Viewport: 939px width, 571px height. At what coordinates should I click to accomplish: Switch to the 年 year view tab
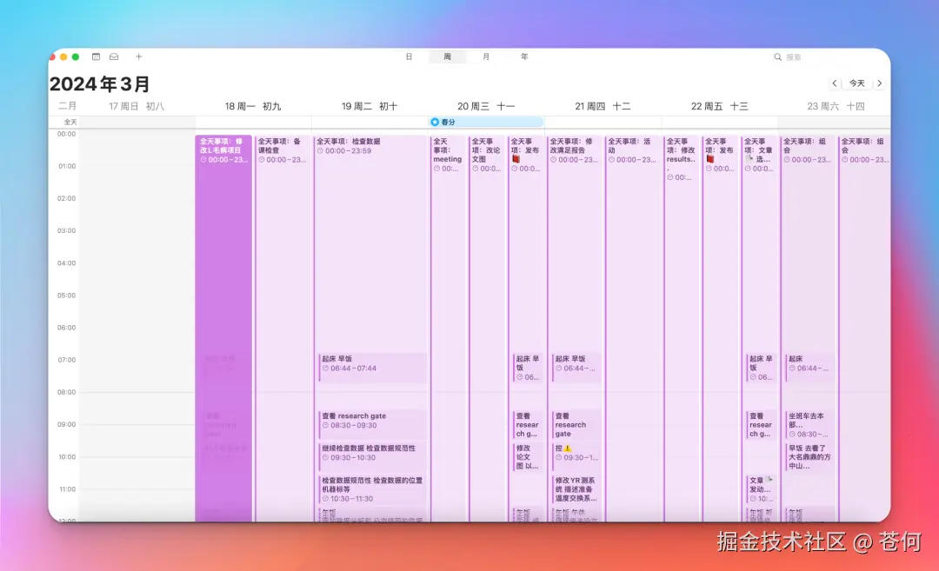click(524, 56)
